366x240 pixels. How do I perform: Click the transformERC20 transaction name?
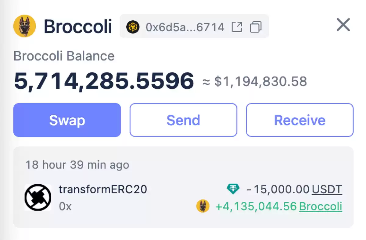click(x=103, y=189)
